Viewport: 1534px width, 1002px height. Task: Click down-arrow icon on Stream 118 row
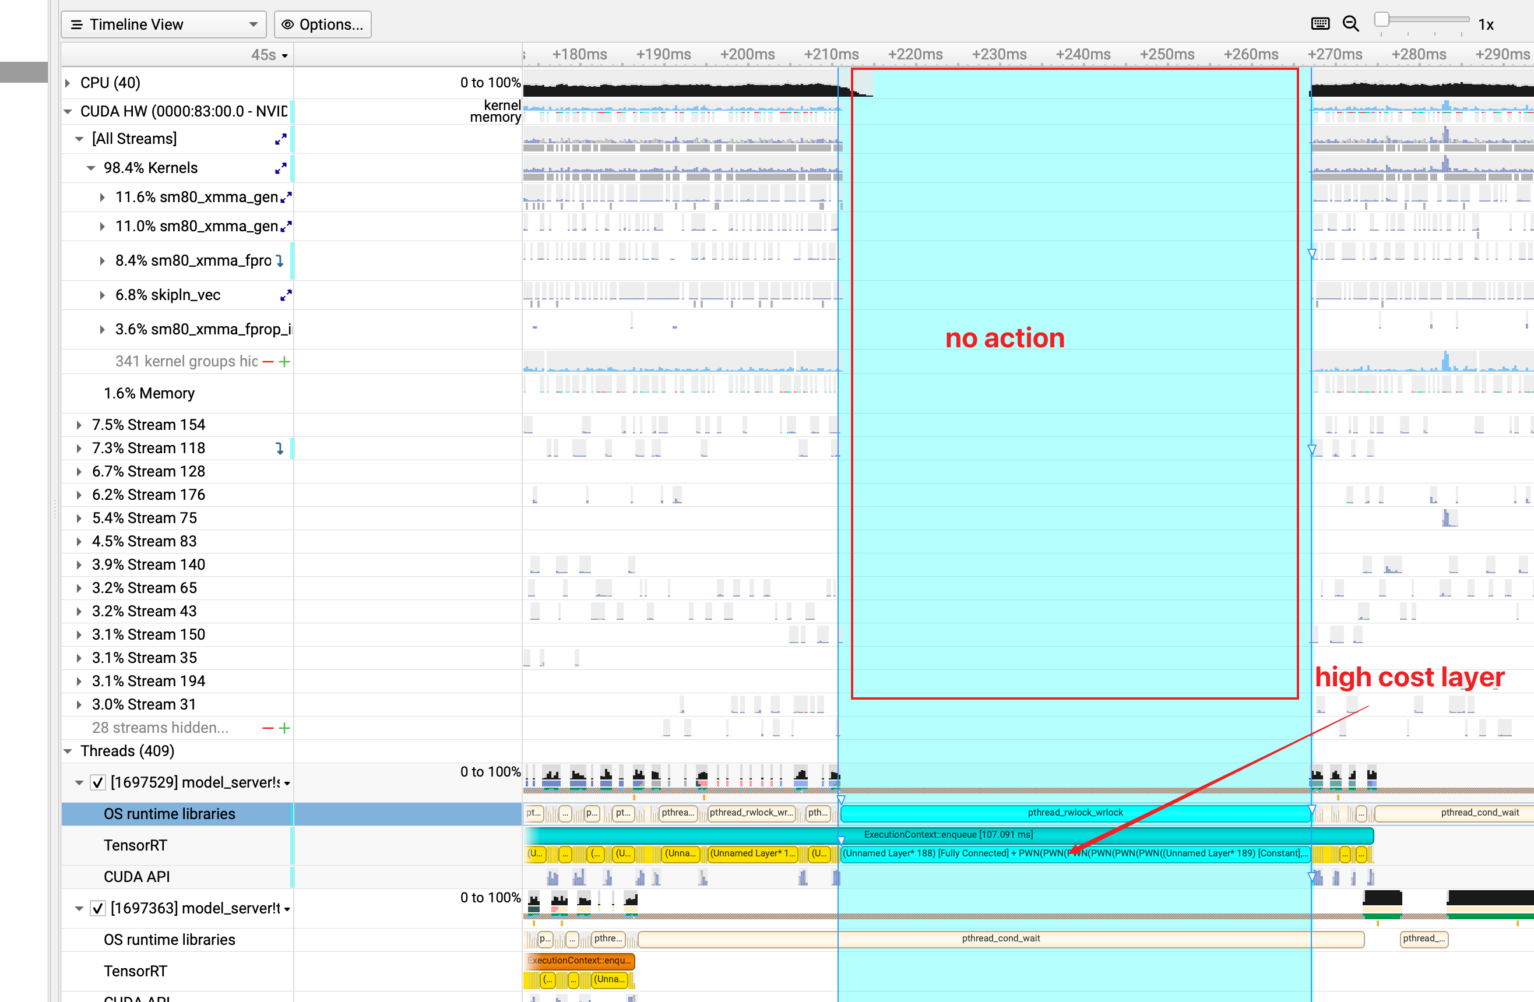pyautogui.click(x=279, y=449)
